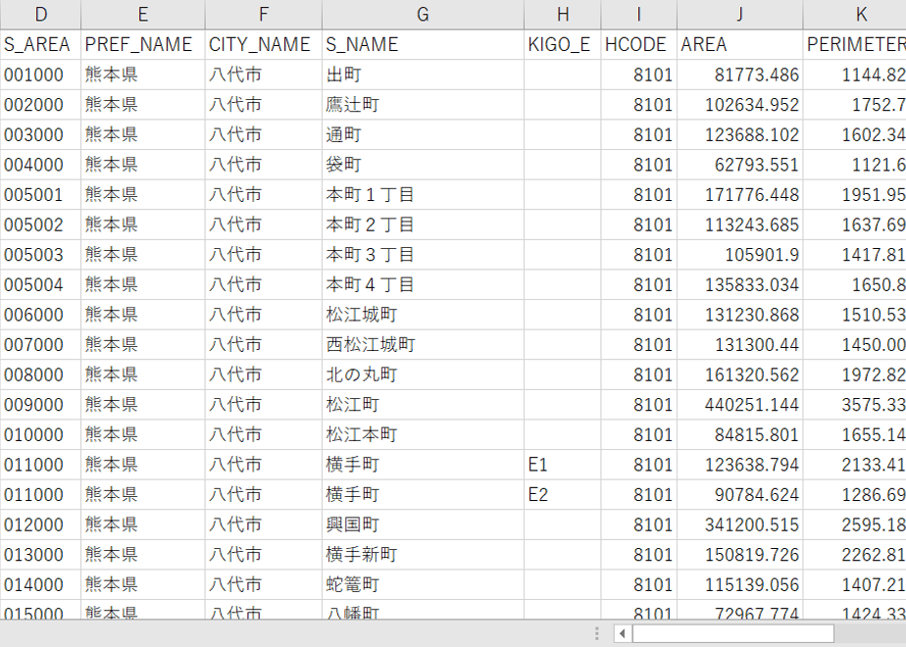This screenshot has height=647, width=906.
Task: Click the KIGO_E header cell
Action: coord(562,44)
